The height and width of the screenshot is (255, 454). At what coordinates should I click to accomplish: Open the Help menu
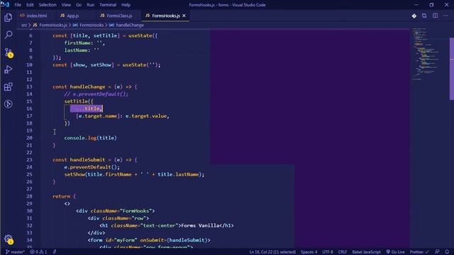click(x=126, y=5)
